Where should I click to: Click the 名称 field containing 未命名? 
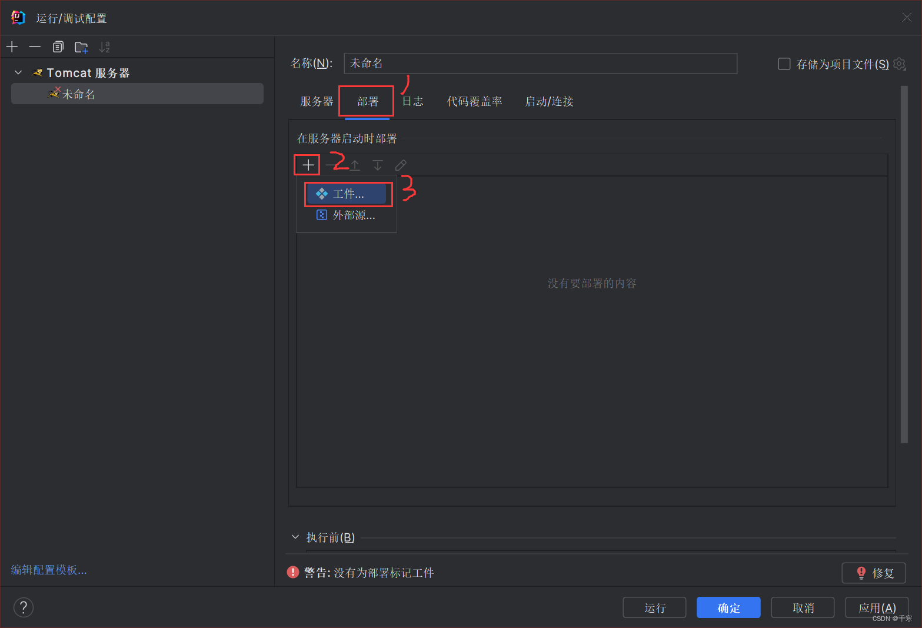click(540, 63)
